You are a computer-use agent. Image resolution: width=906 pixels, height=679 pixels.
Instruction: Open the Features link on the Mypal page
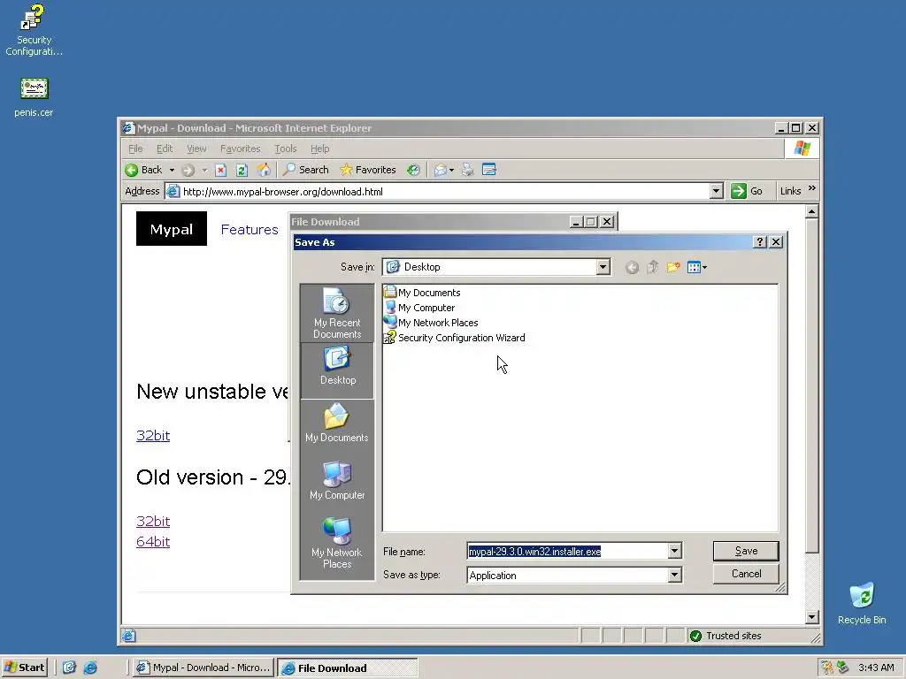tap(250, 229)
